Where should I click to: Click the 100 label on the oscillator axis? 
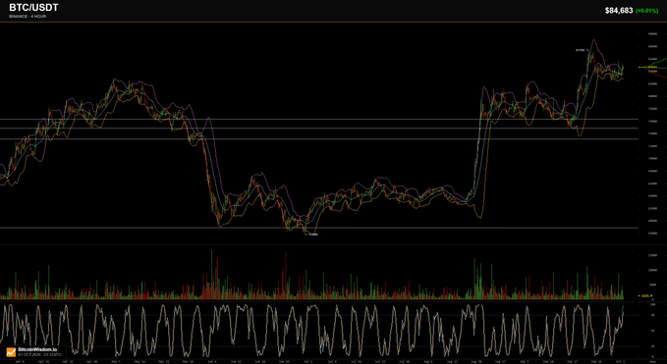tap(652, 304)
